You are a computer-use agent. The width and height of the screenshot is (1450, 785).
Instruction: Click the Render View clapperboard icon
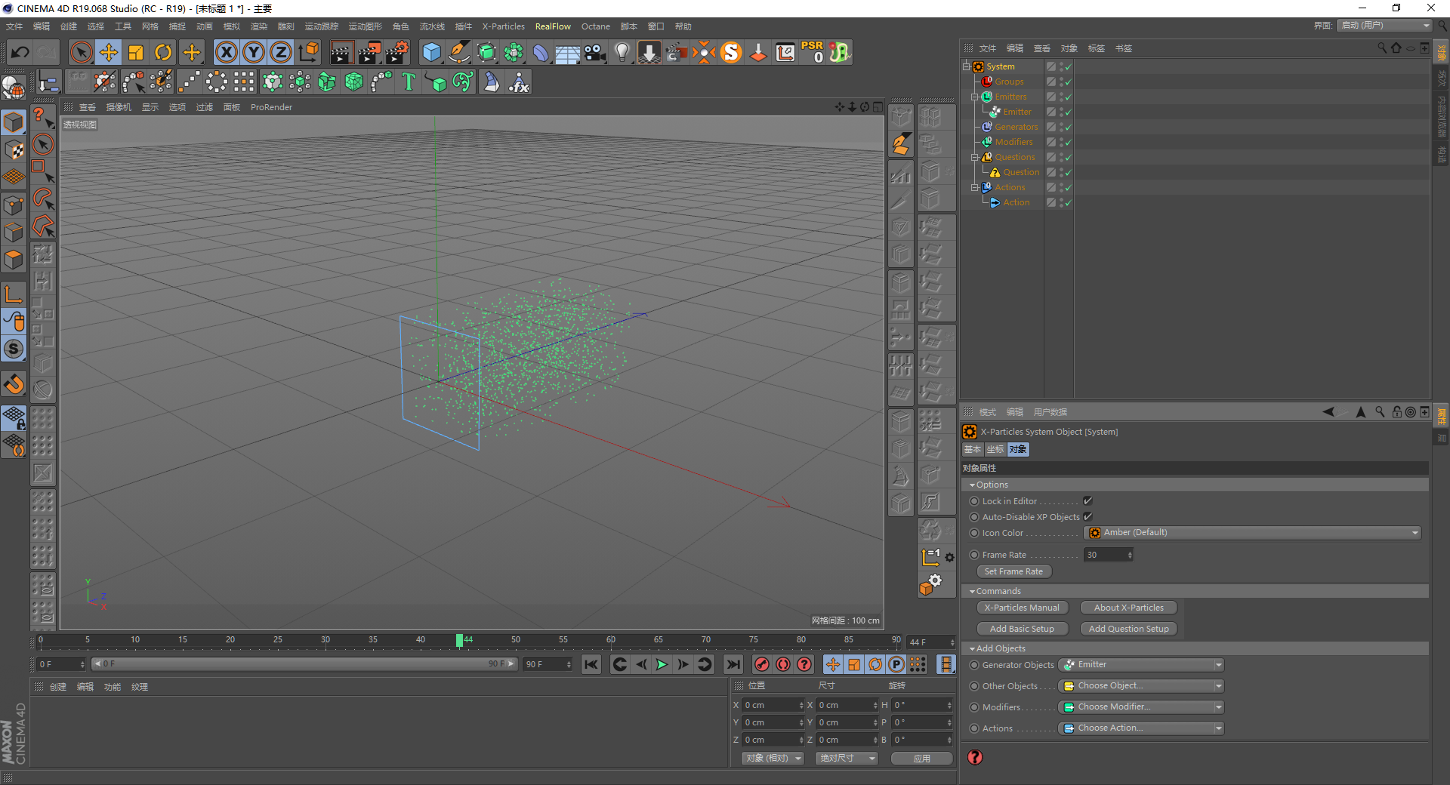click(341, 52)
